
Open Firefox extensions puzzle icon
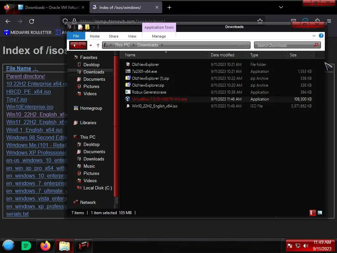(x=318, y=20)
